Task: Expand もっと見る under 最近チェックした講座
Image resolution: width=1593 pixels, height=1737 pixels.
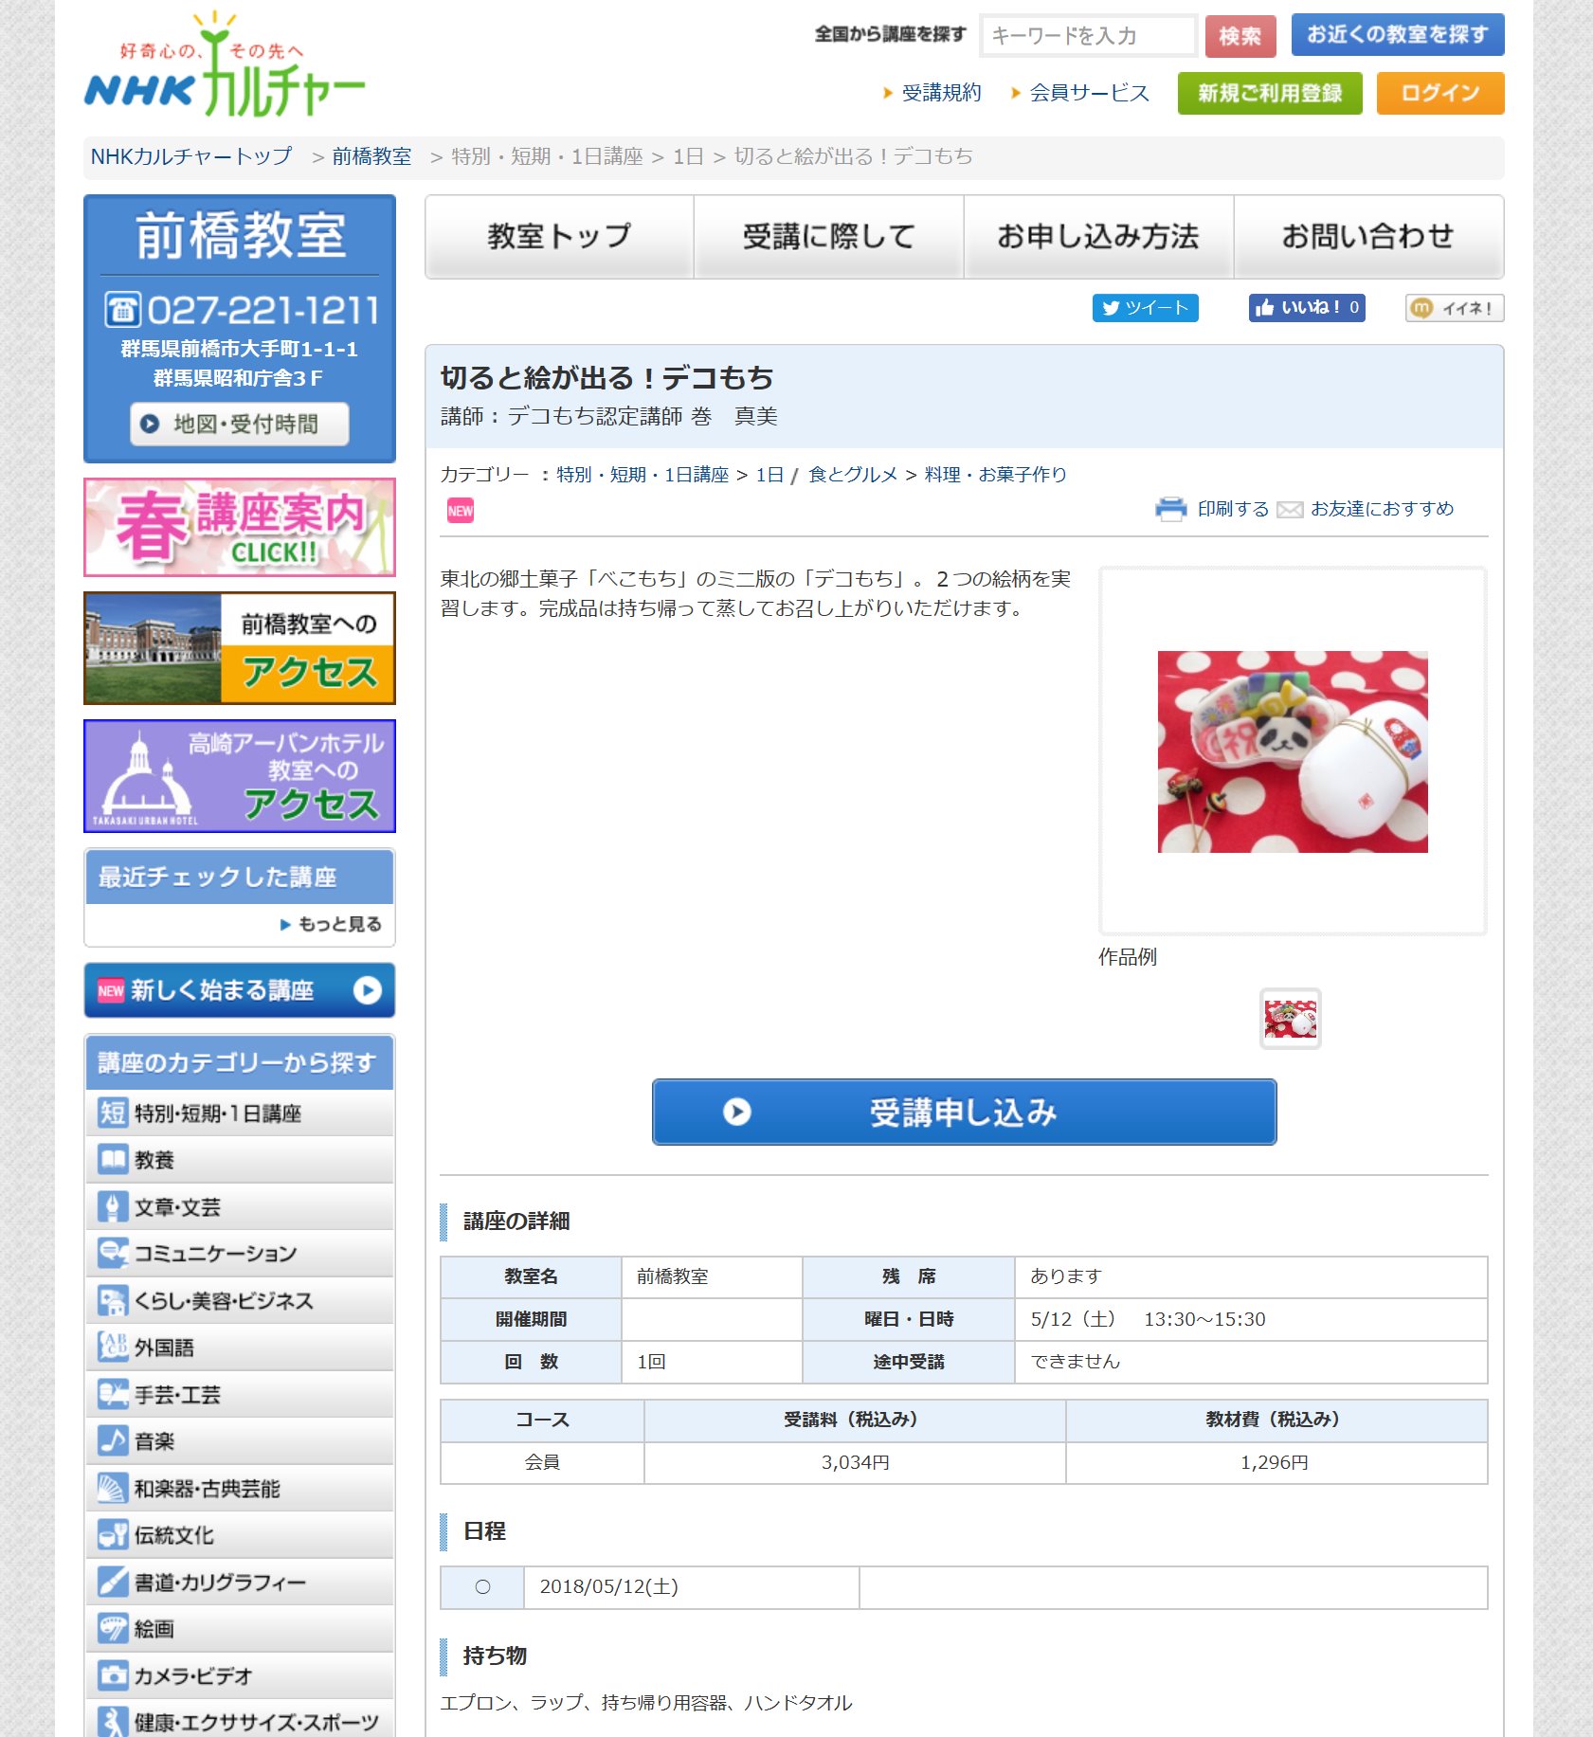Action: [332, 924]
